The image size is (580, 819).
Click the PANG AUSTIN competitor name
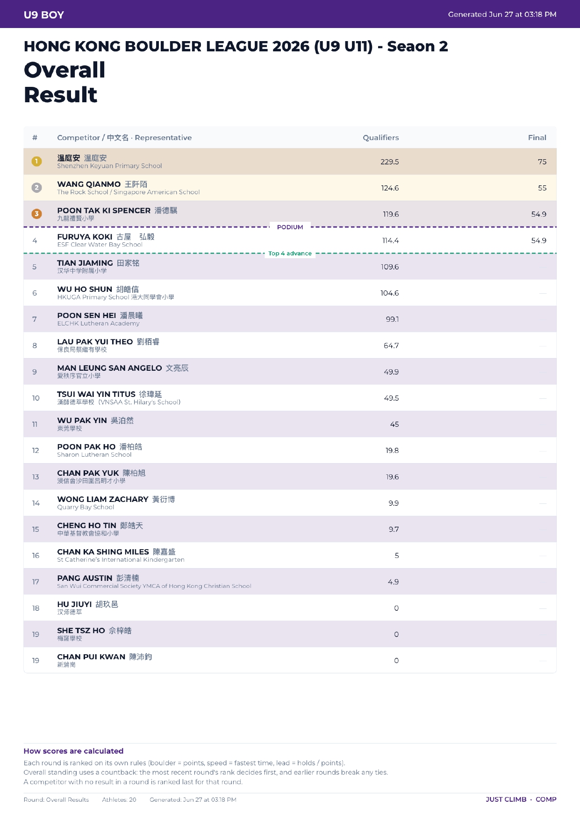[x=85, y=578]
